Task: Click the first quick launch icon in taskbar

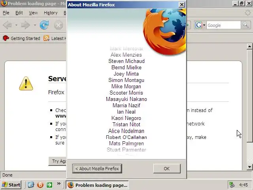Action: pos(31,185)
